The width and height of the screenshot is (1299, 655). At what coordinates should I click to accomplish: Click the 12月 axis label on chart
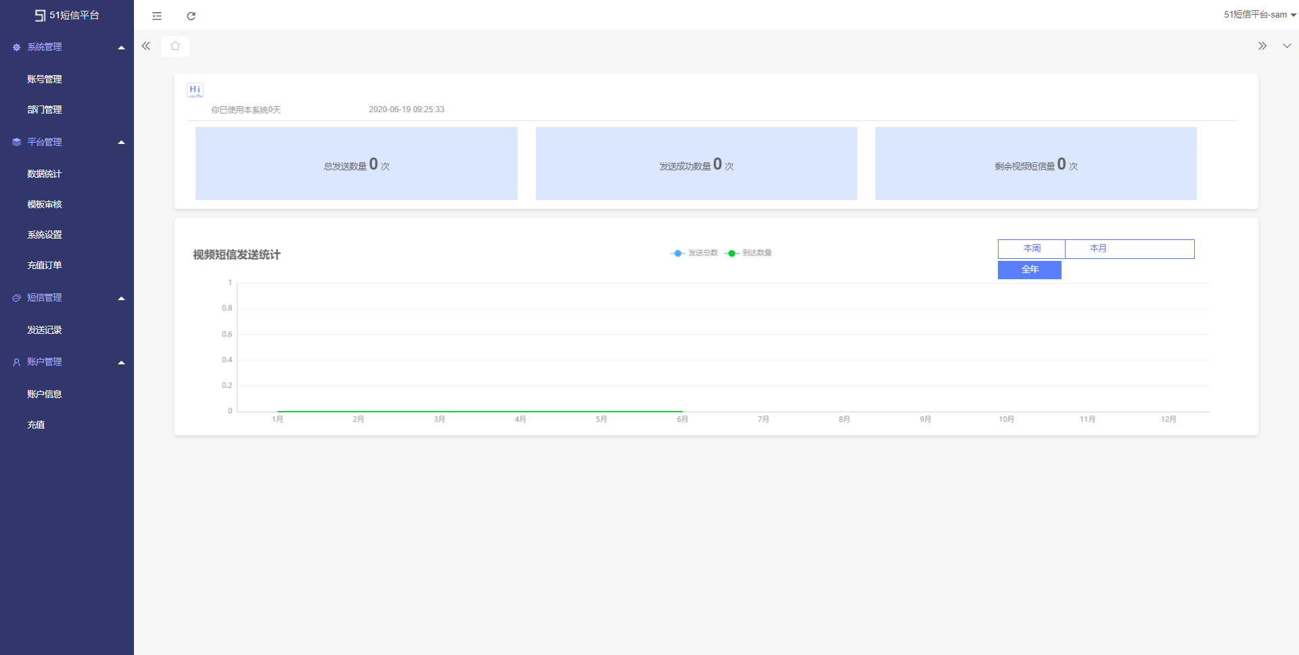(1168, 420)
